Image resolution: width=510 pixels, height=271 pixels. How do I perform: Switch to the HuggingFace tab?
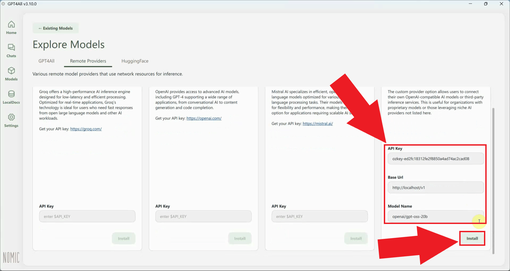coord(135,61)
